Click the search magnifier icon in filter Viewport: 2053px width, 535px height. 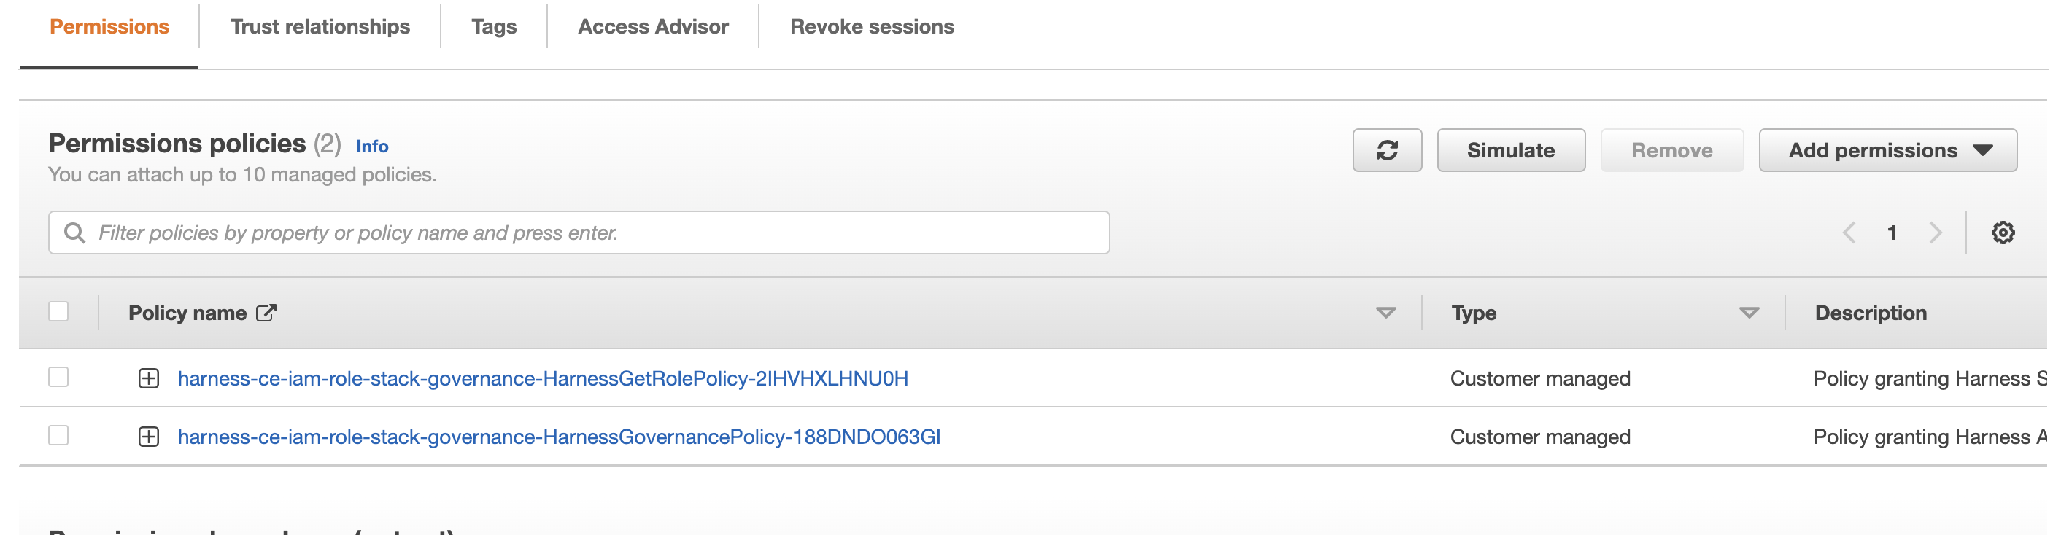point(75,233)
